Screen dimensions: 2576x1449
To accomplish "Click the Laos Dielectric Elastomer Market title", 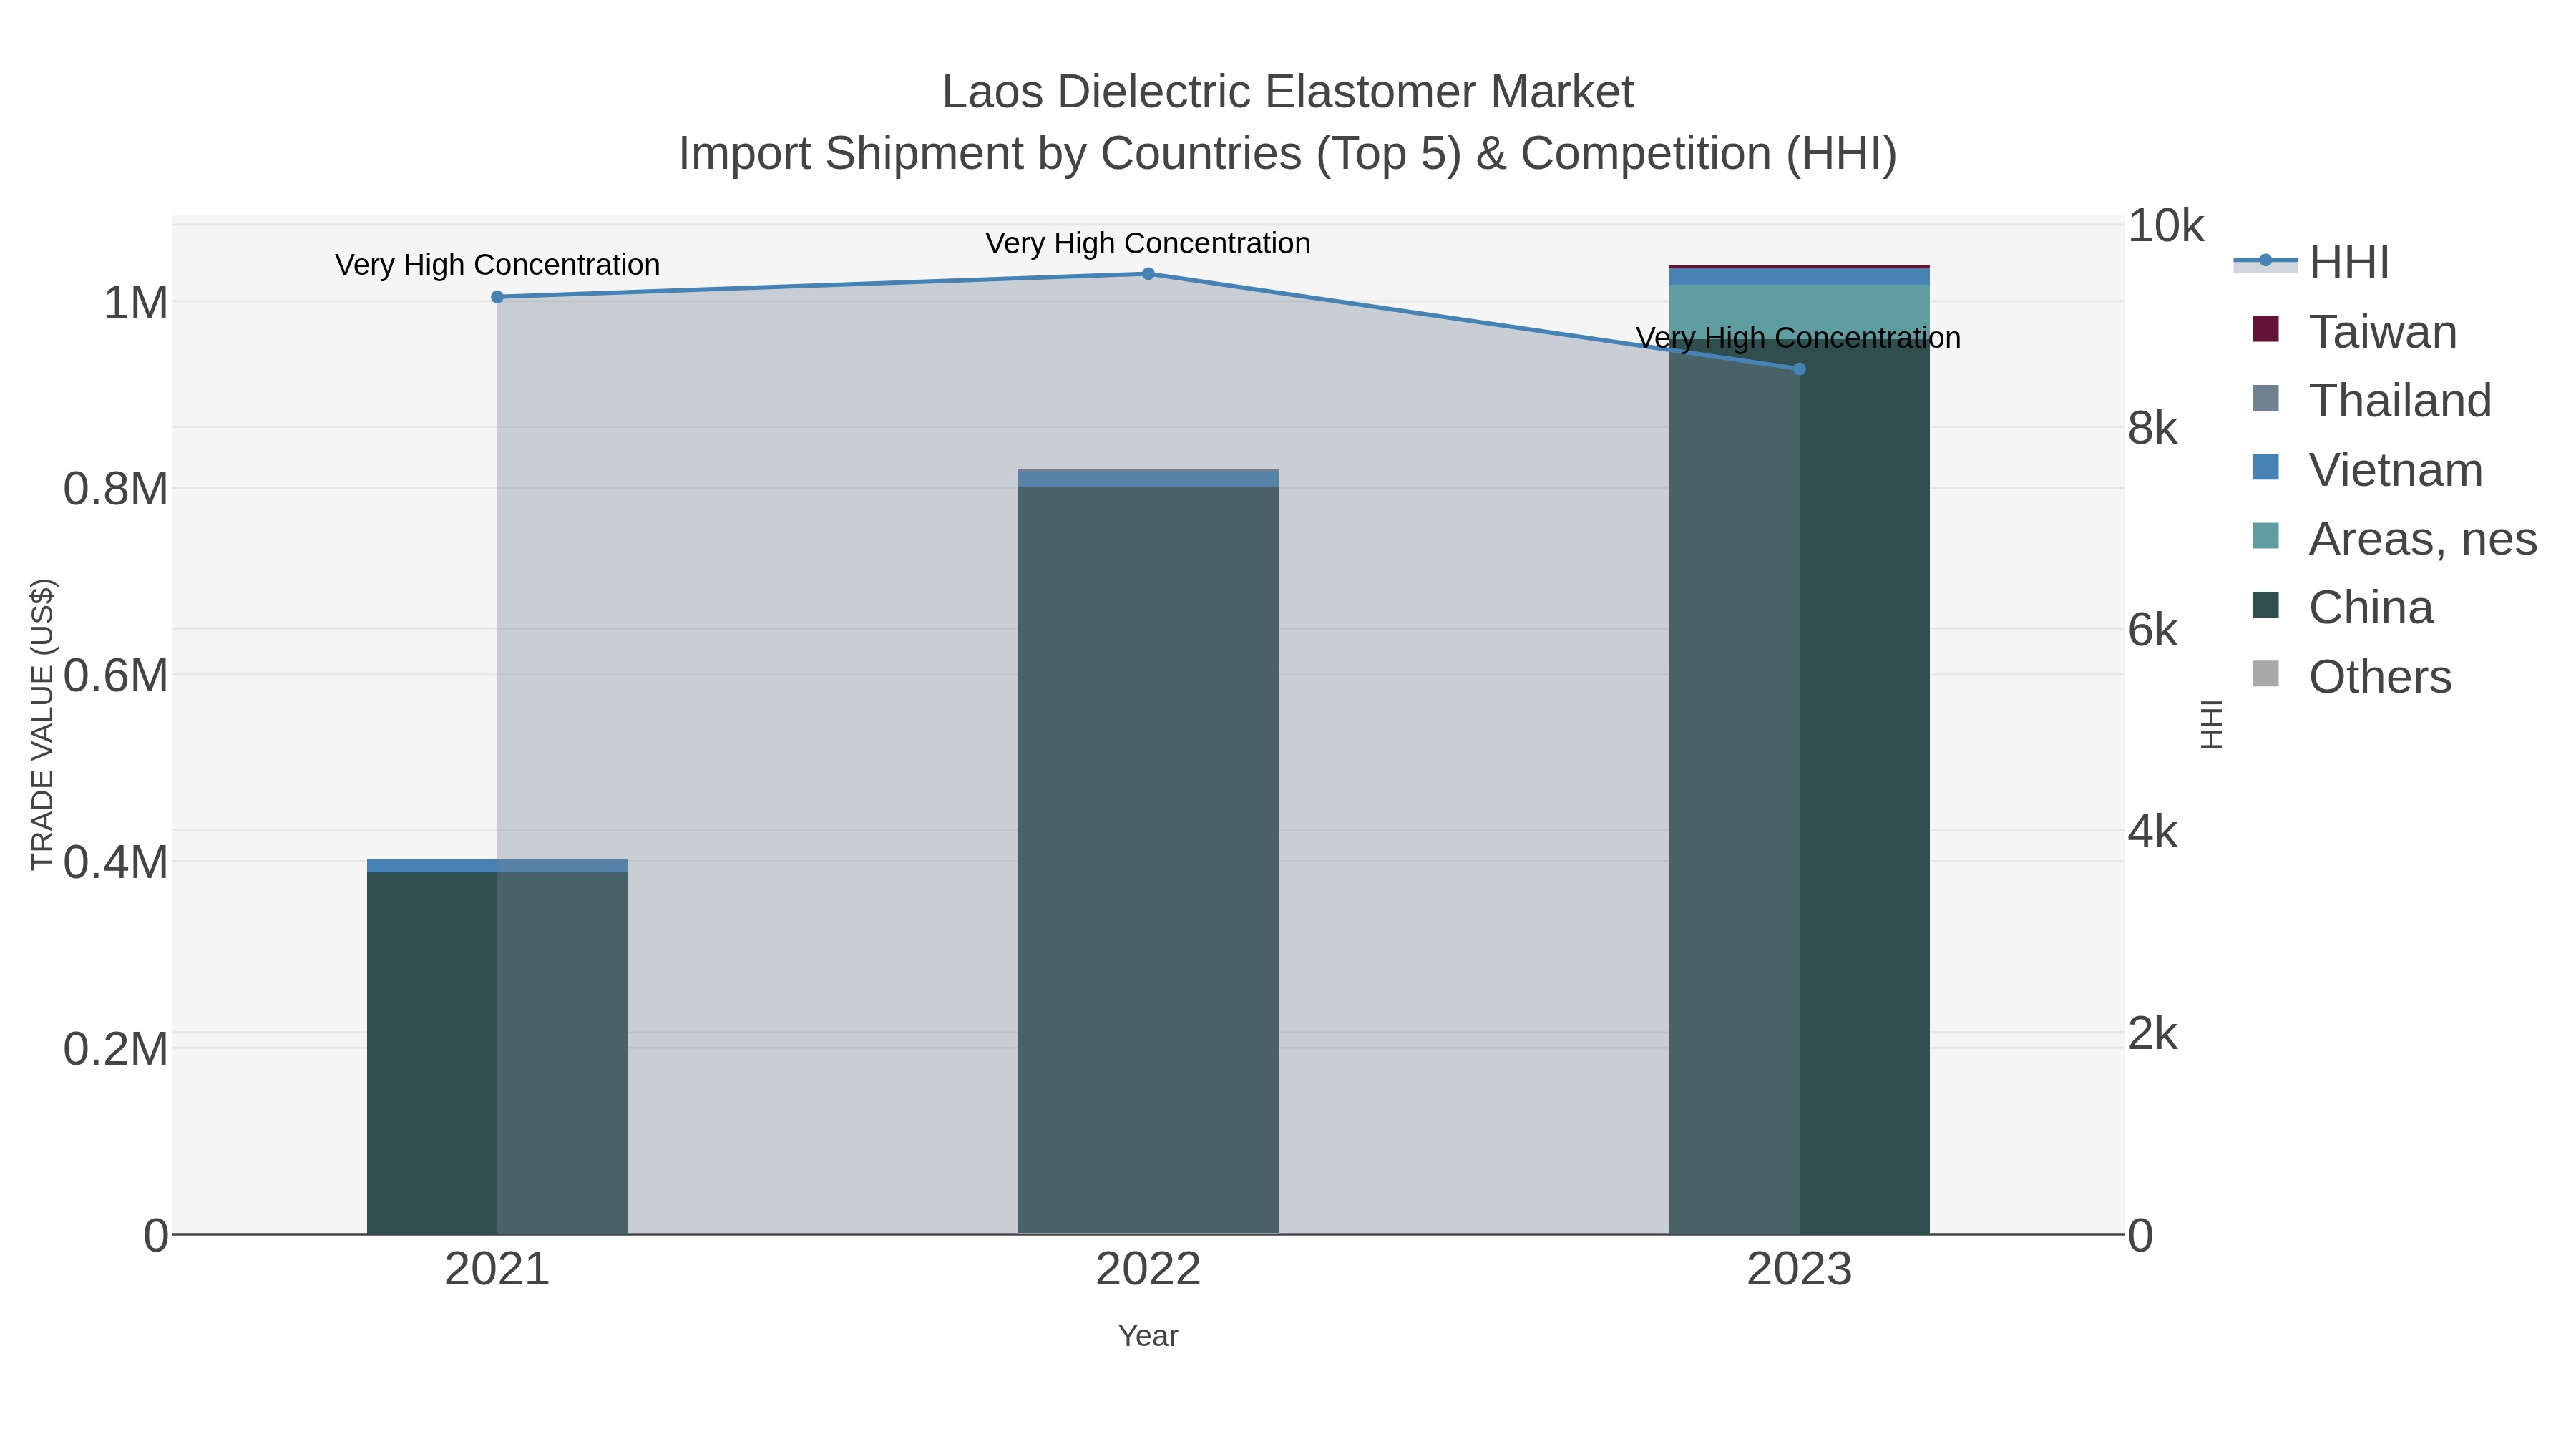I will [1287, 92].
